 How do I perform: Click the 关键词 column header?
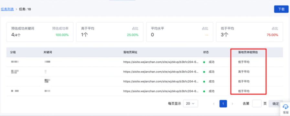[48, 52]
